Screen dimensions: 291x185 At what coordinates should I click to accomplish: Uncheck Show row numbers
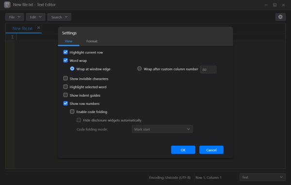click(x=65, y=103)
